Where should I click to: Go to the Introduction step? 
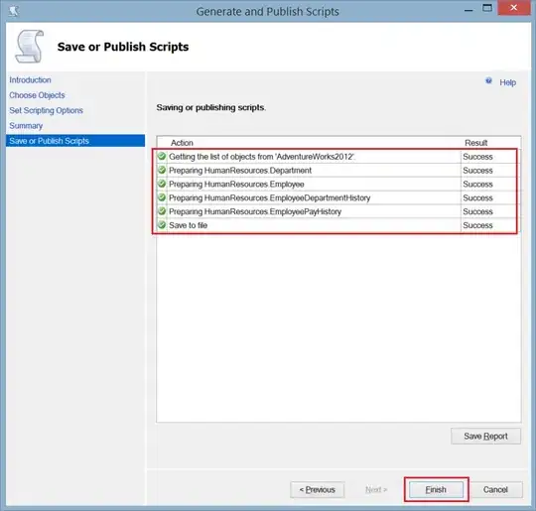(30, 80)
